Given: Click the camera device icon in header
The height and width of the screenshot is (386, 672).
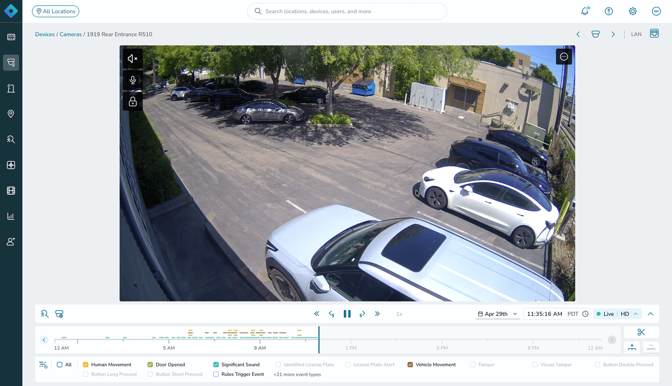Looking at the screenshot, I should click(x=595, y=34).
